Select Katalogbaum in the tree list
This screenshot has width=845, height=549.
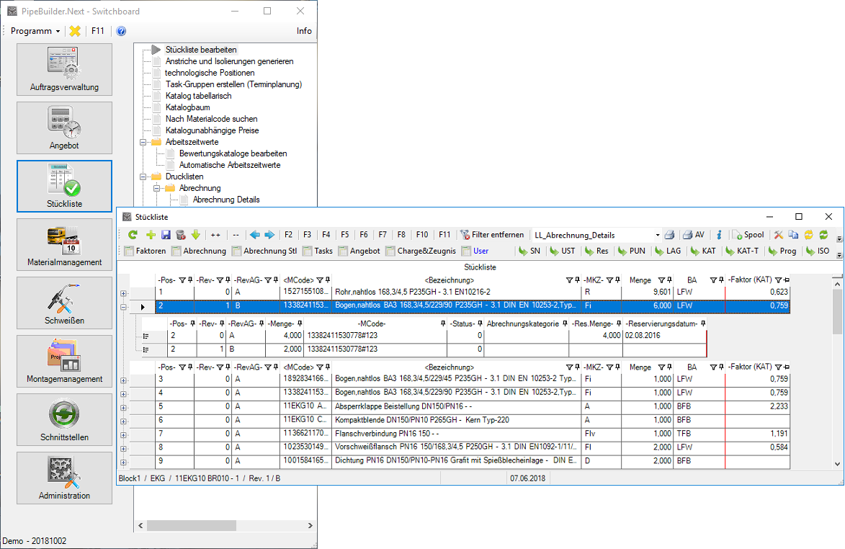point(187,107)
